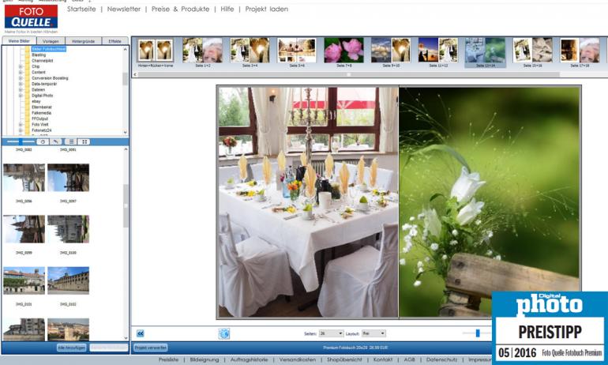Screen dimensions: 608x365
Task: Select image thumbnail IMG_0101
Action: pyautogui.click(x=24, y=280)
